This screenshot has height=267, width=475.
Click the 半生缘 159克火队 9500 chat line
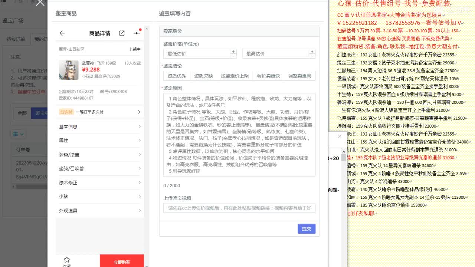[x=400, y=94]
